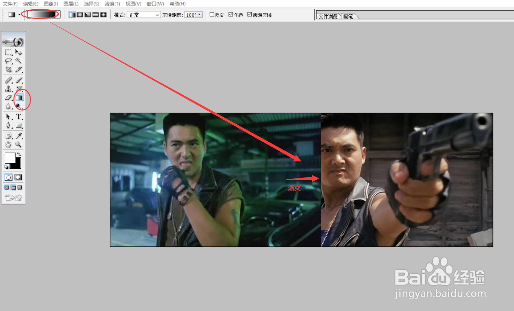
Task: Select the Hand tool
Action: (8, 145)
